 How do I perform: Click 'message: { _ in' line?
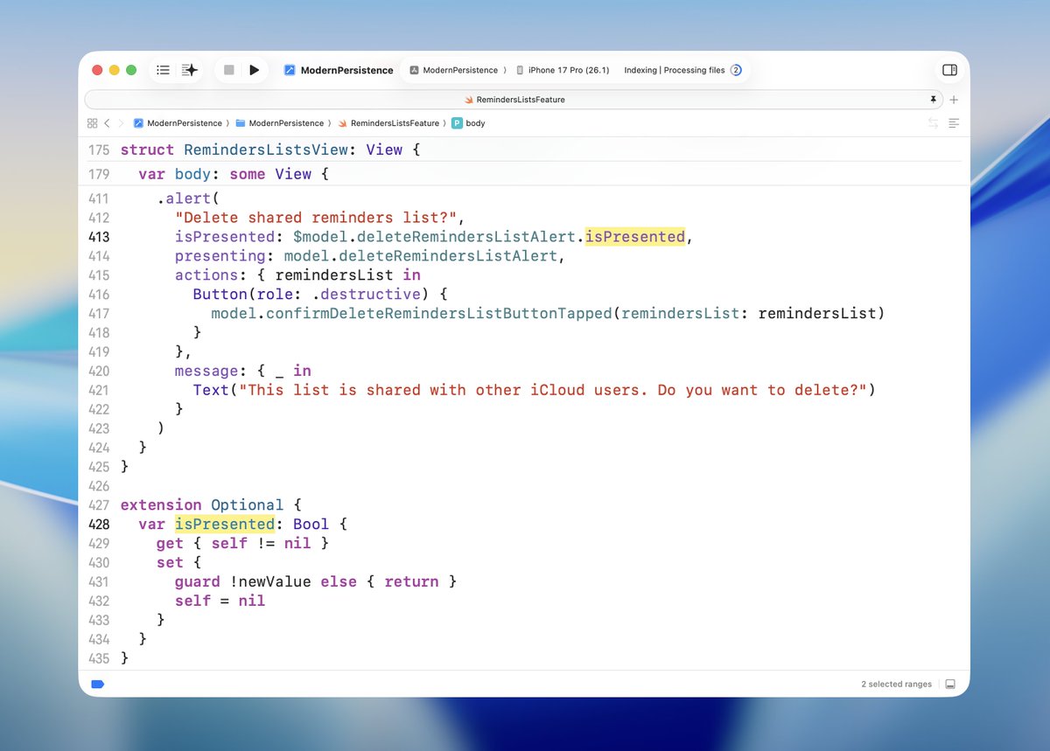click(x=243, y=371)
